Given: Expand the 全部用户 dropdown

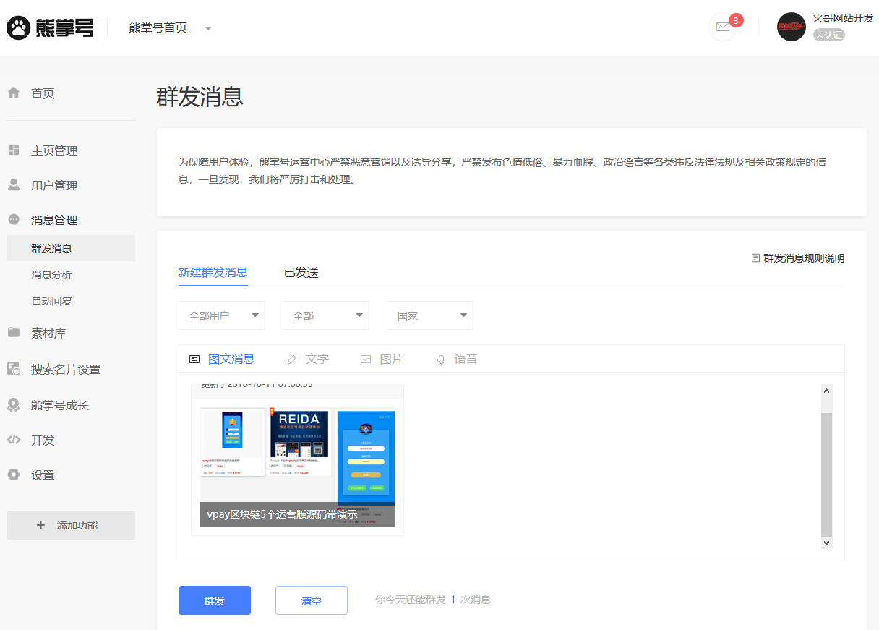Looking at the screenshot, I should (221, 315).
